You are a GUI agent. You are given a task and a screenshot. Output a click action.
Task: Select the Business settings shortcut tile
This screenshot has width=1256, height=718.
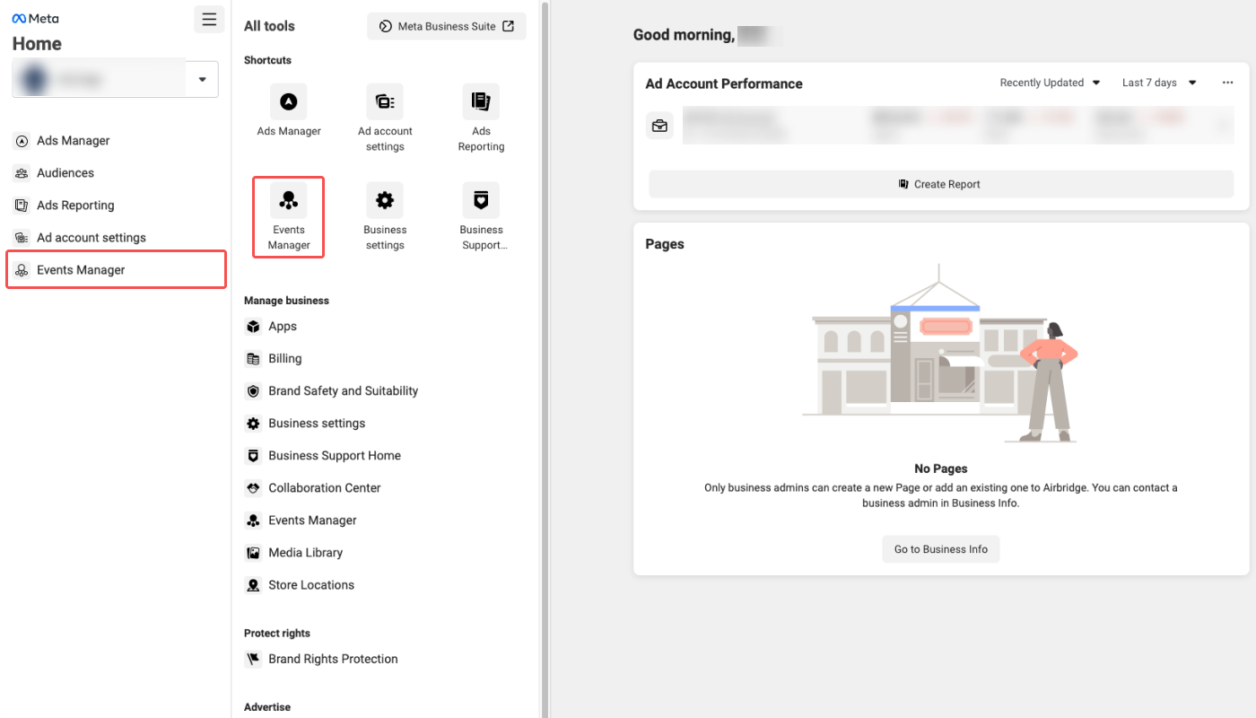(x=385, y=217)
